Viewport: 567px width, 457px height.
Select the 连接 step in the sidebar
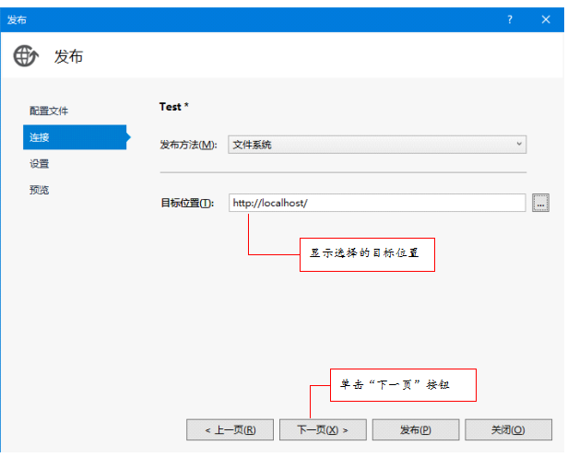pos(74,137)
